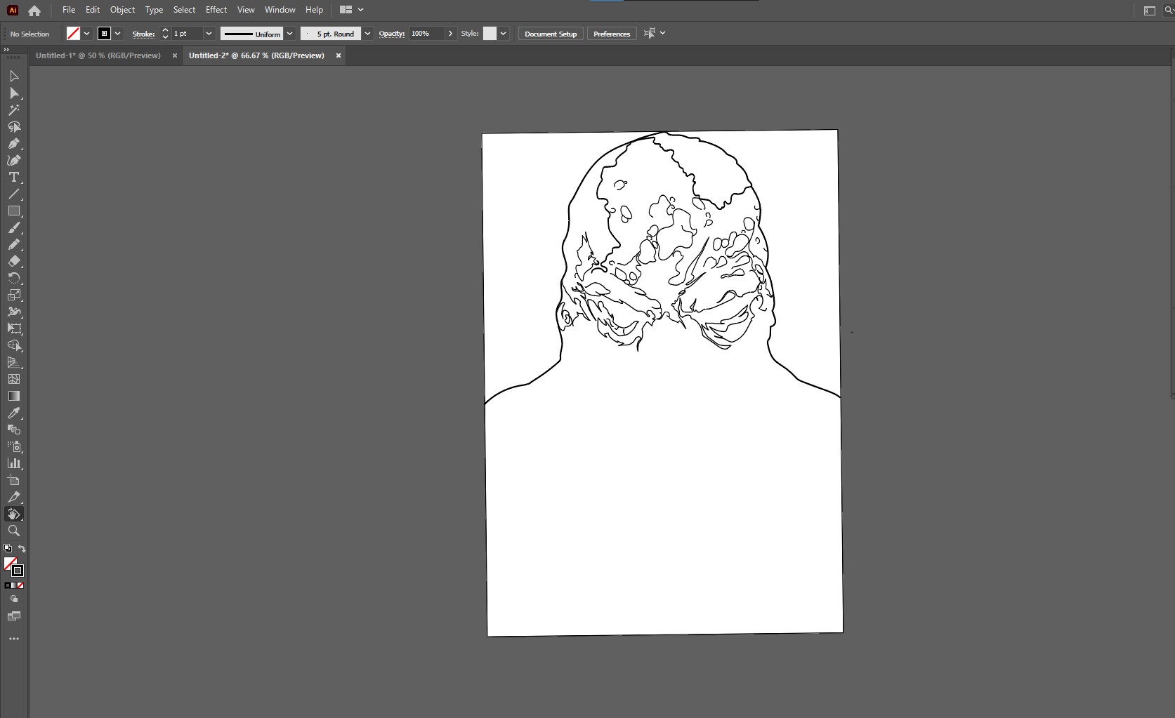Open the stroke weight dropdown
Image resolution: width=1175 pixels, height=718 pixels.
tap(209, 34)
